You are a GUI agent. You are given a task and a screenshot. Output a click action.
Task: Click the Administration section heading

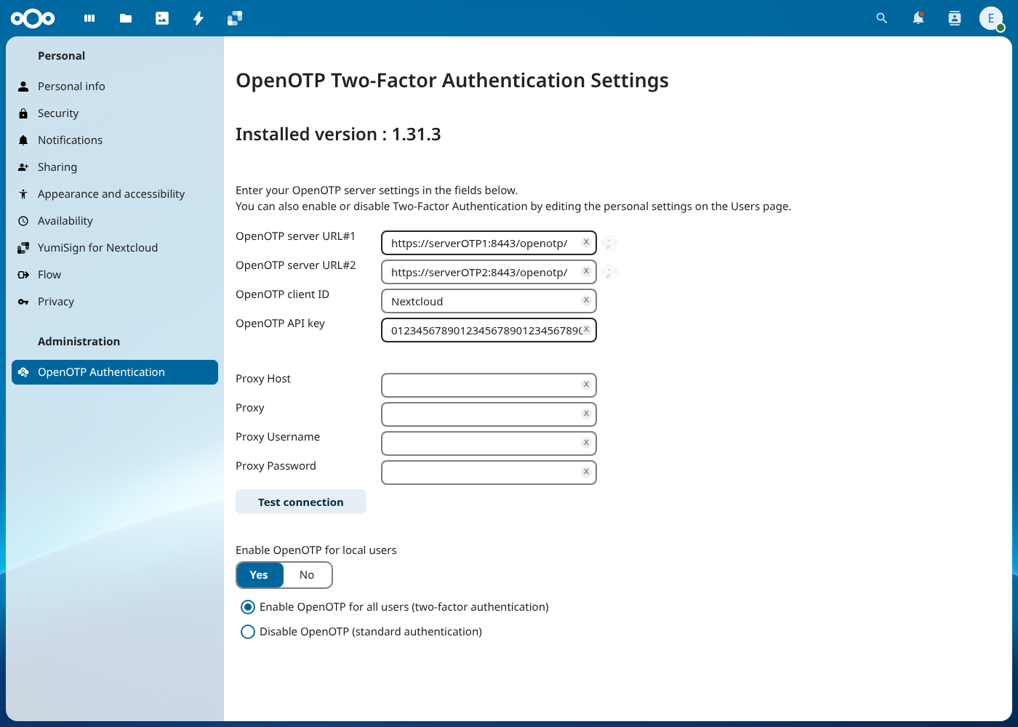pyautogui.click(x=79, y=342)
